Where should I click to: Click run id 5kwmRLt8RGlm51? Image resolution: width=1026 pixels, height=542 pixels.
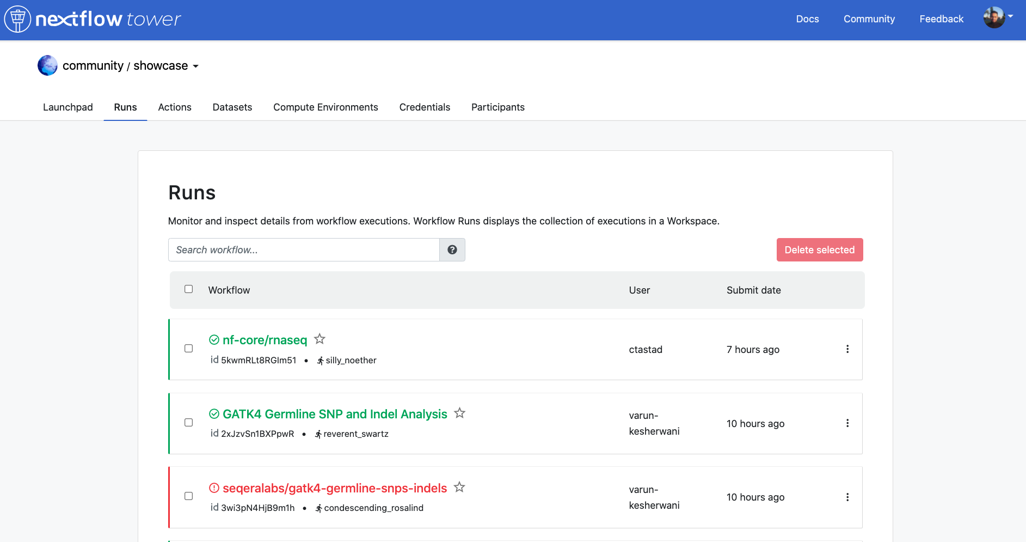(x=259, y=360)
